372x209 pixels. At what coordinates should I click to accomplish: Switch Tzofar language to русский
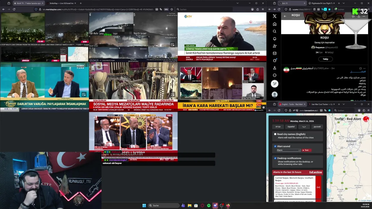tap(317, 127)
